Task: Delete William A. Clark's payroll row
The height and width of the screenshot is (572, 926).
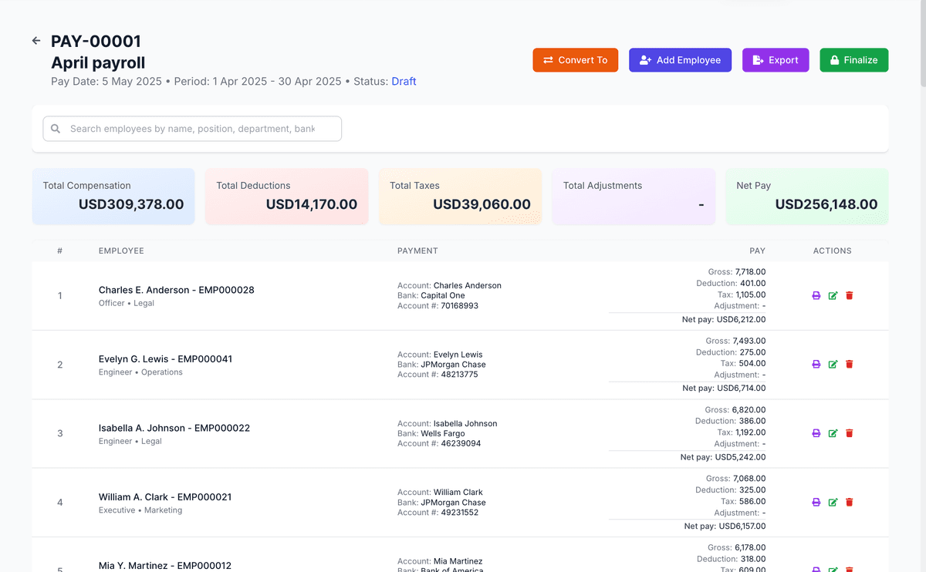Action: coord(850,502)
